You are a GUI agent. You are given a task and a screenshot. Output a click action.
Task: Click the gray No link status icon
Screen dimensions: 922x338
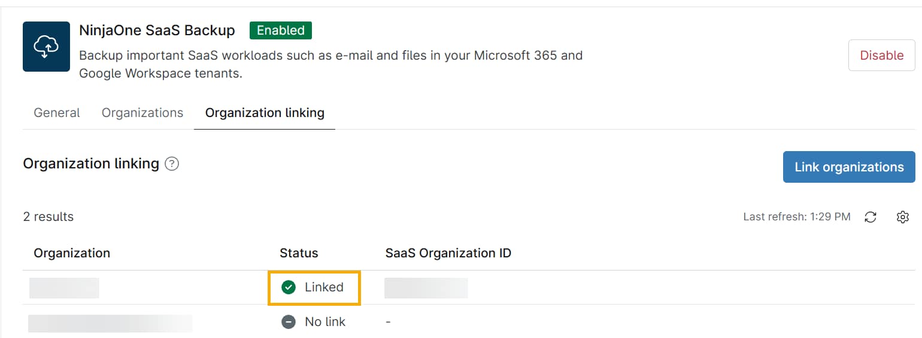coord(289,322)
